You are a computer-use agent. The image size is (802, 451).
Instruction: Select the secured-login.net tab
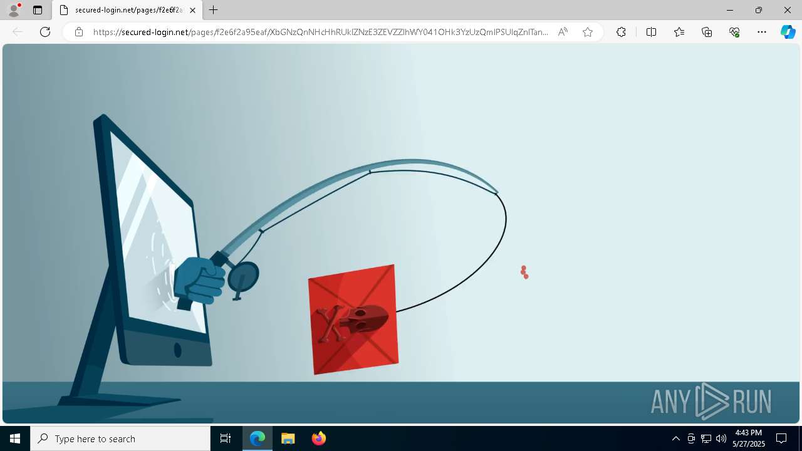(127, 10)
